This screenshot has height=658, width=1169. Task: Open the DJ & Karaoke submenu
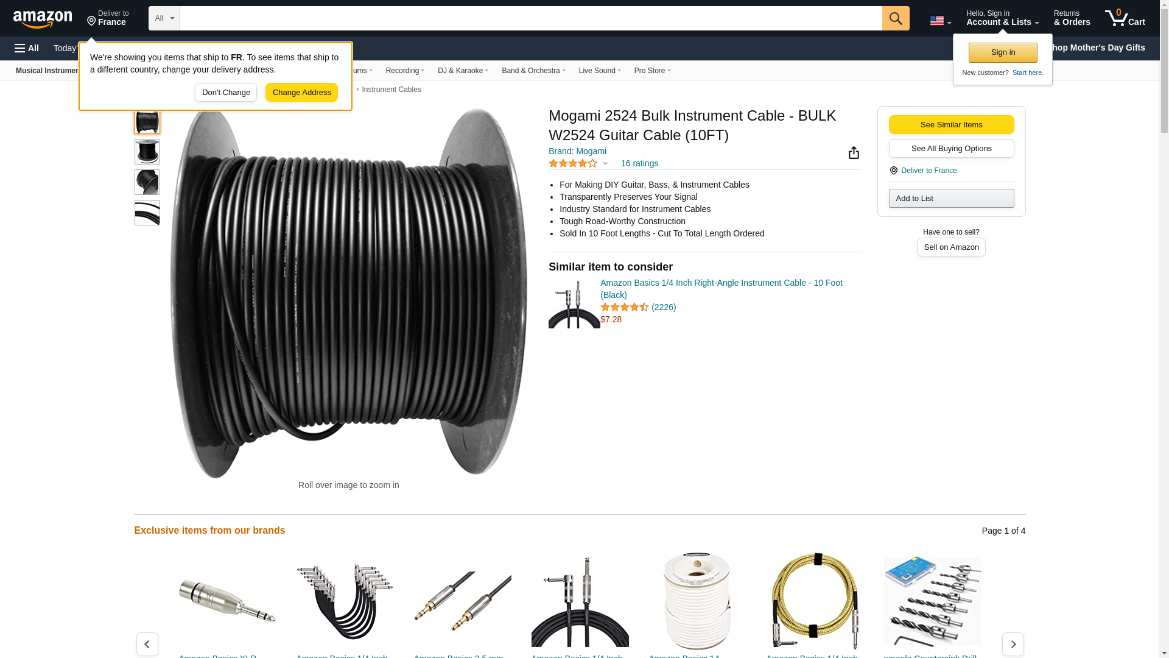463,71
